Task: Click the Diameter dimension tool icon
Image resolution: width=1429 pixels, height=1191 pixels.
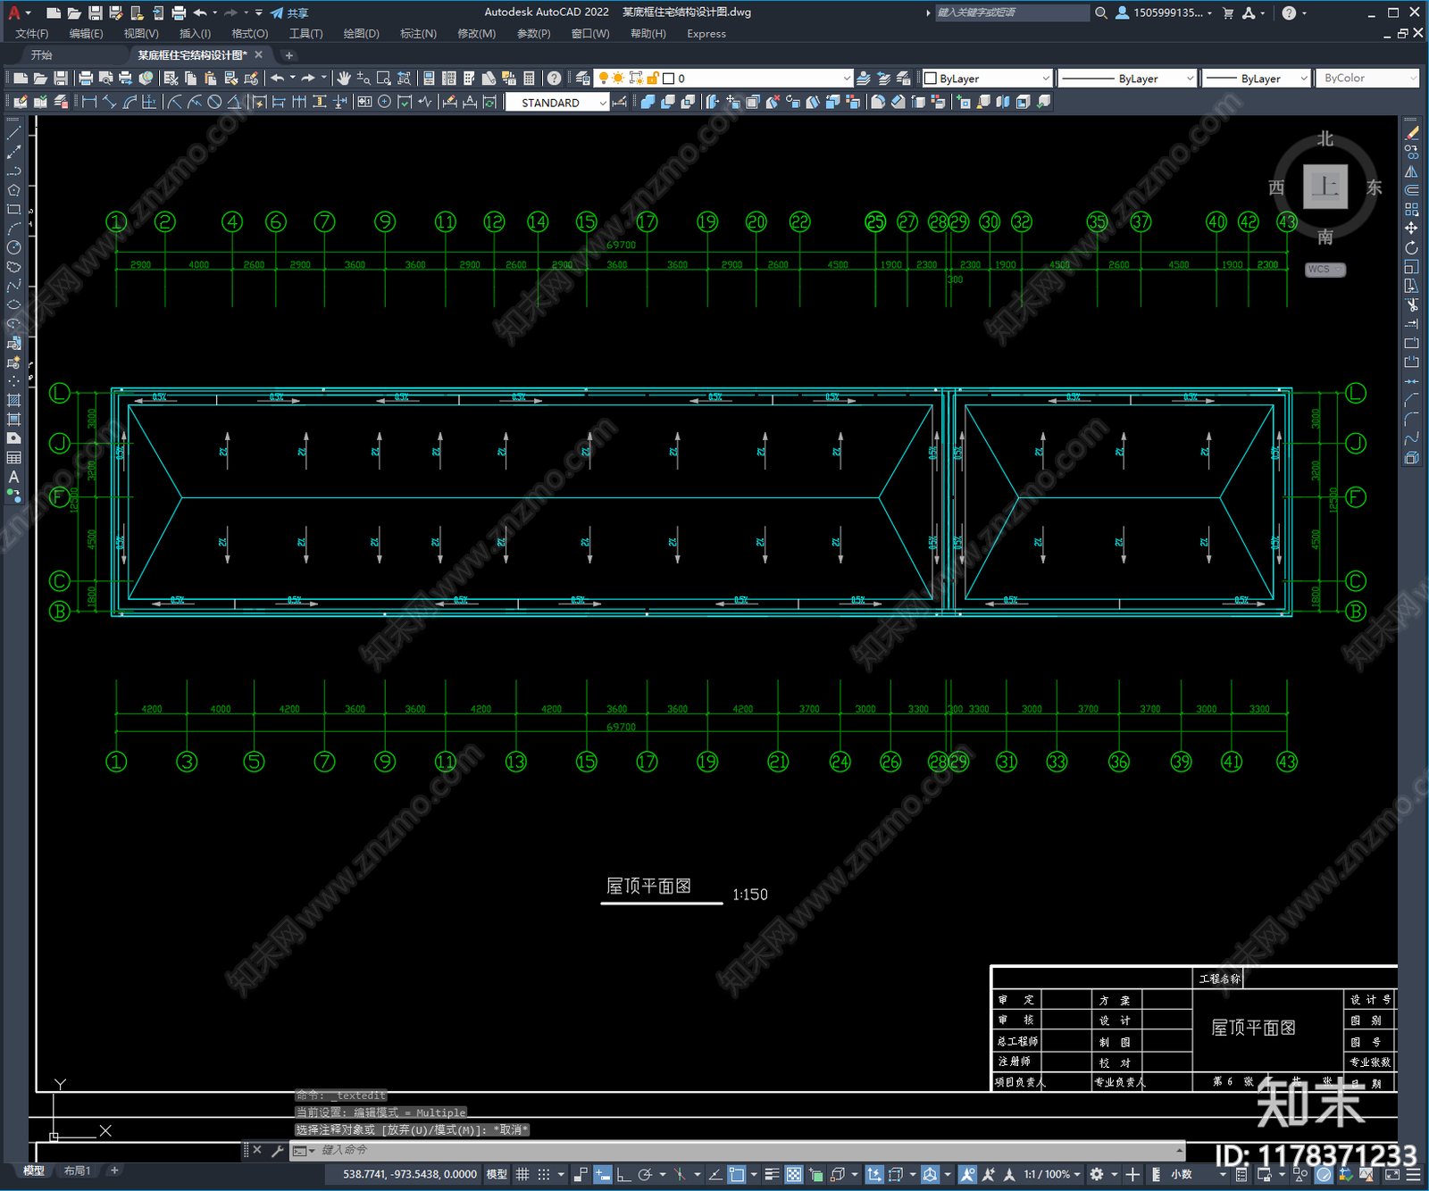Action: 214,102
